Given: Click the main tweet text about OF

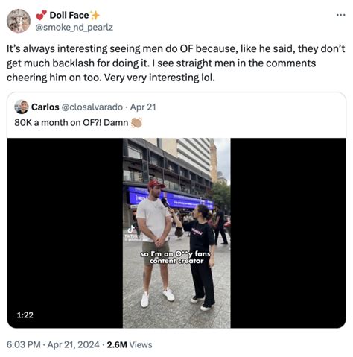Looking at the screenshot, I should (176, 63).
